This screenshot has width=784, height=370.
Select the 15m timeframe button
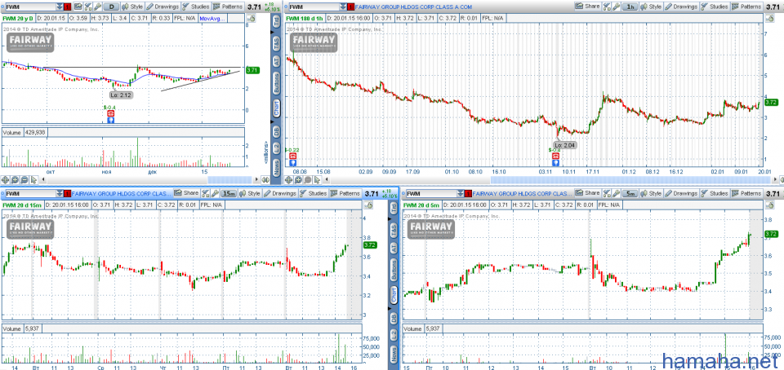tap(229, 193)
